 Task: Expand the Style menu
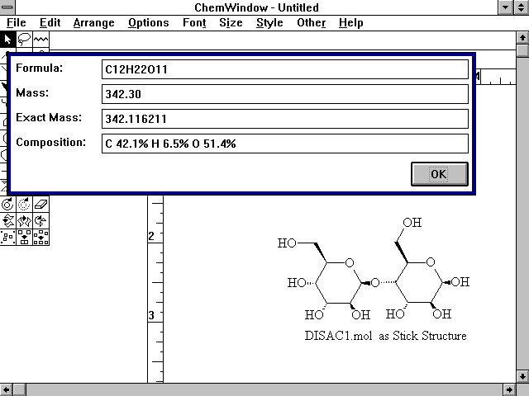pos(269,23)
